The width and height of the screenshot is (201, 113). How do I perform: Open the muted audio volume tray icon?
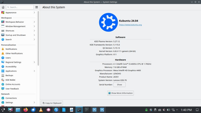(x=164, y=110)
